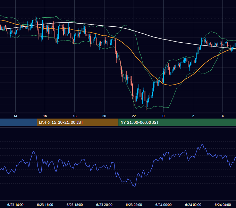236x208 pixels.
Task: Click the blue session bar before ロンドン
Action: [x=18, y=122]
